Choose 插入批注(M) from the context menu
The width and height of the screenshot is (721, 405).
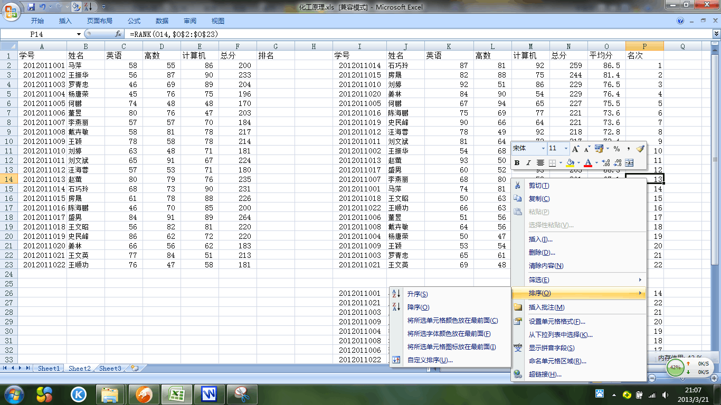coord(578,307)
